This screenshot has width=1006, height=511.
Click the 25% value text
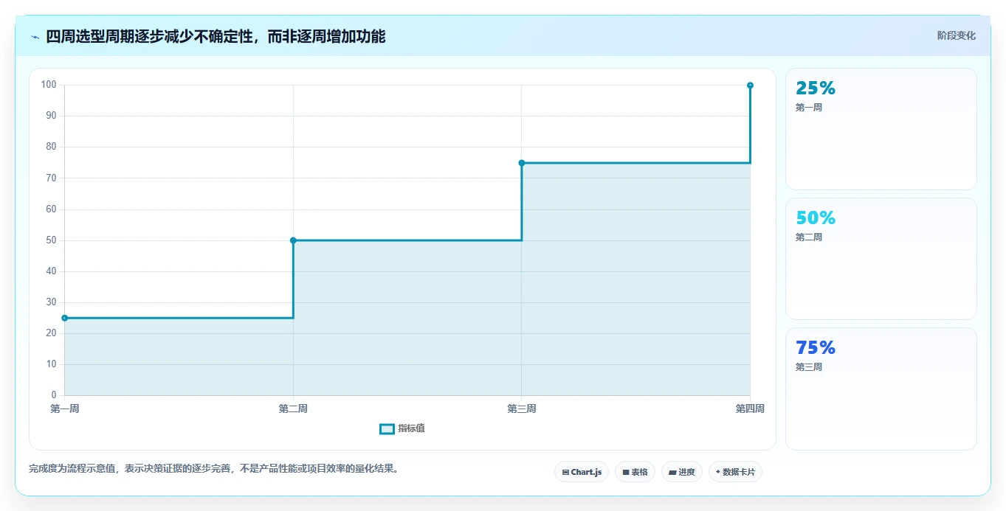816,88
